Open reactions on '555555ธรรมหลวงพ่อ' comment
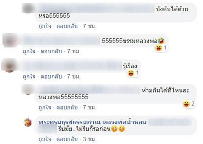 tap(161, 48)
